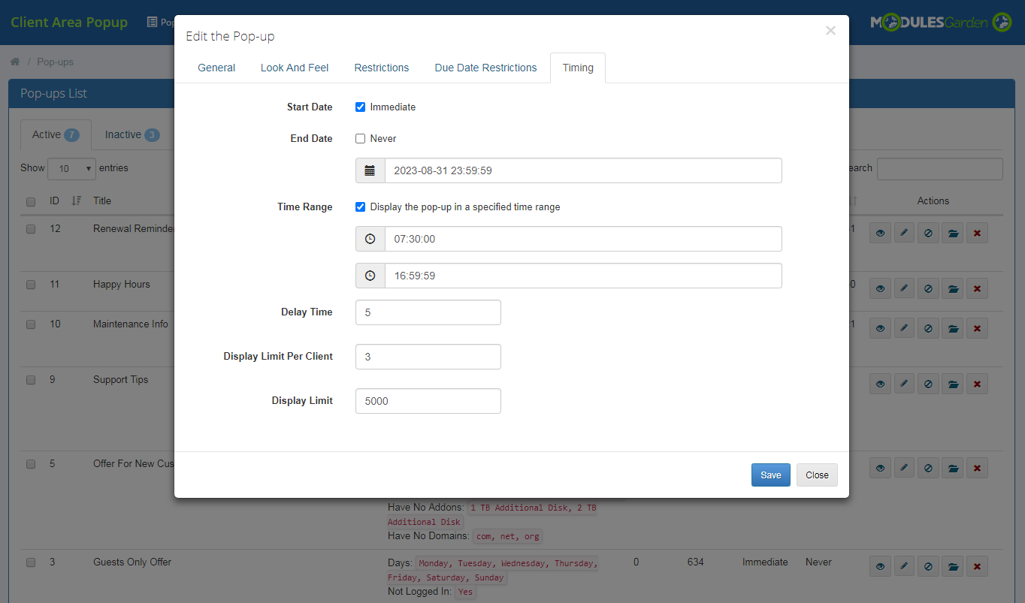Edit the Happy Hours pop-up
Screen dimensions: 1025x603
click(x=904, y=288)
